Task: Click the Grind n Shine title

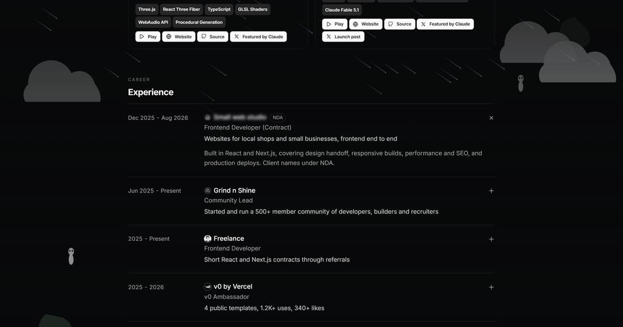Action: 235,190
